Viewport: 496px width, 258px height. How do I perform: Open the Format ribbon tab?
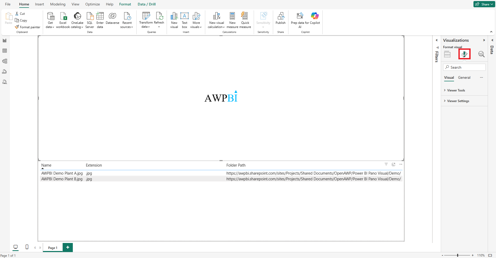point(125,4)
